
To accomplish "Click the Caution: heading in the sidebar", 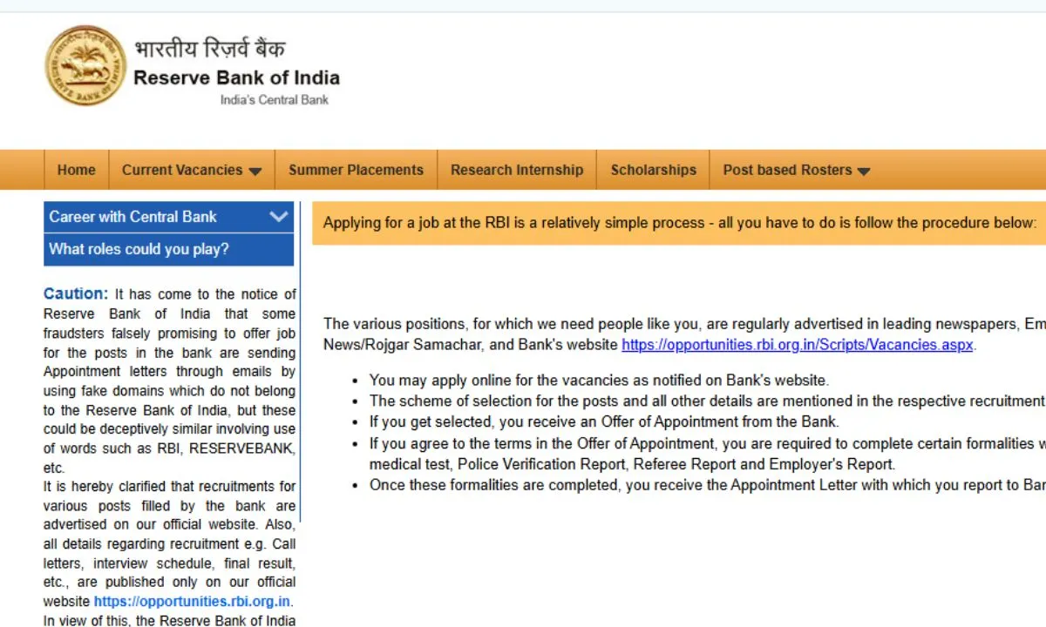I will tap(76, 294).
